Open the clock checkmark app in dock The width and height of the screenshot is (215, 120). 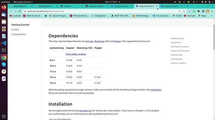point(4,71)
